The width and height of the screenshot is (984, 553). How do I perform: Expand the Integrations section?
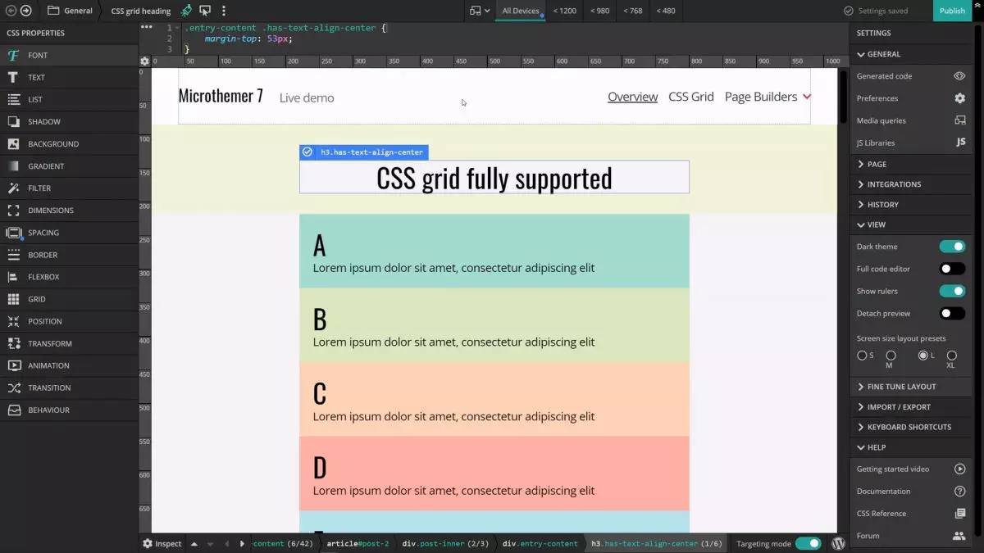911,184
